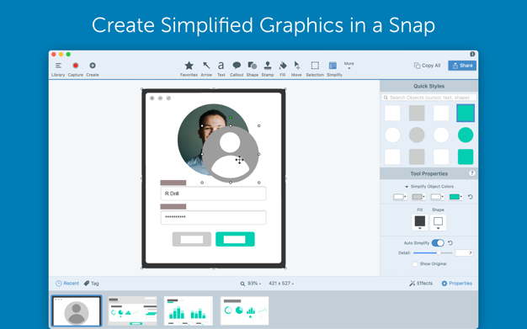This screenshot has height=329, width=527.
Task: Enable the Show Original checkbox
Action: tap(415, 264)
